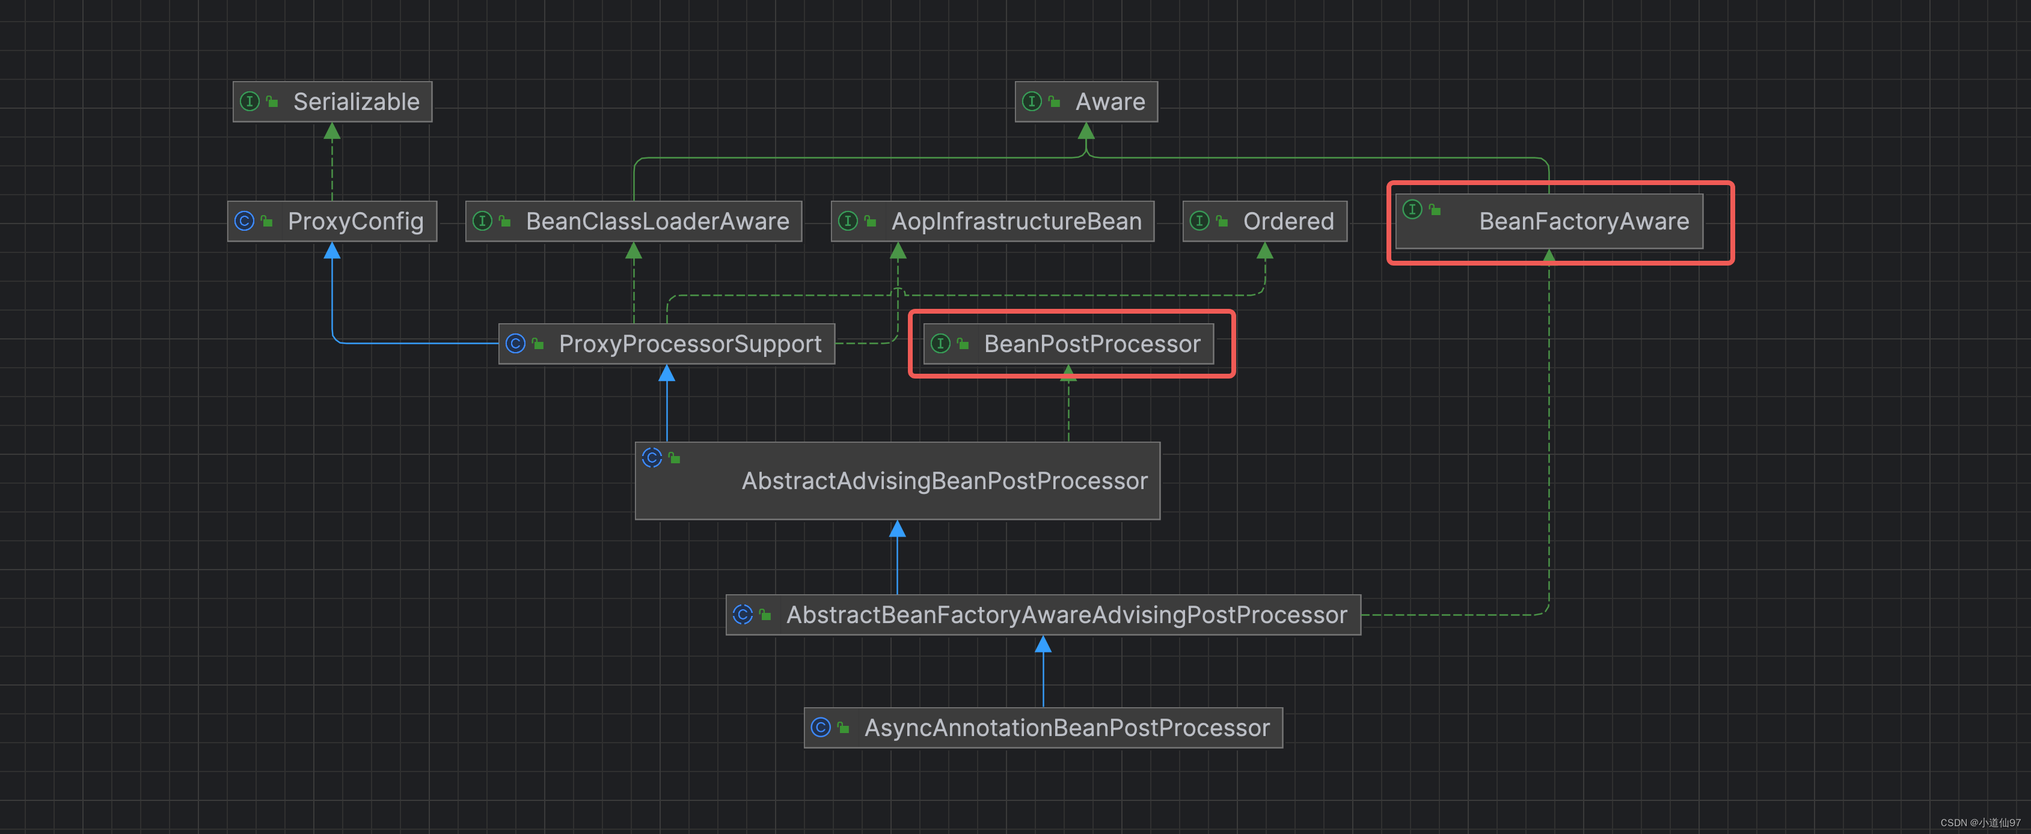This screenshot has height=834, width=2031.
Task: Select the AsyncAnnotationBeanPostProcessor node label
Action: click(1067, 728)
